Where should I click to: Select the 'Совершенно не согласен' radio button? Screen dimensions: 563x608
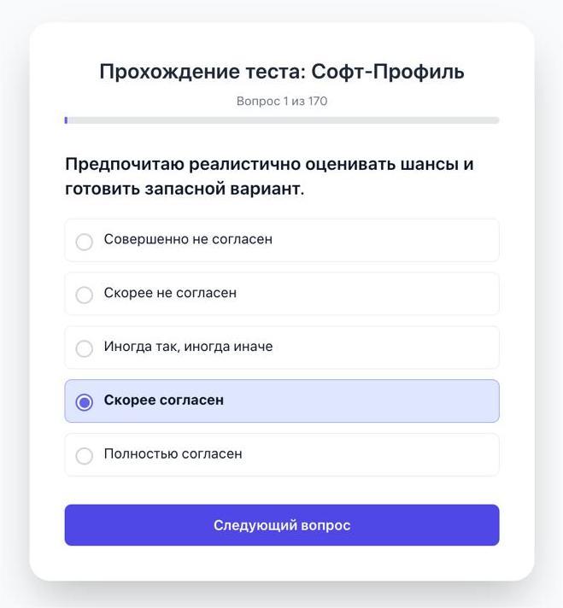(84, 242)
